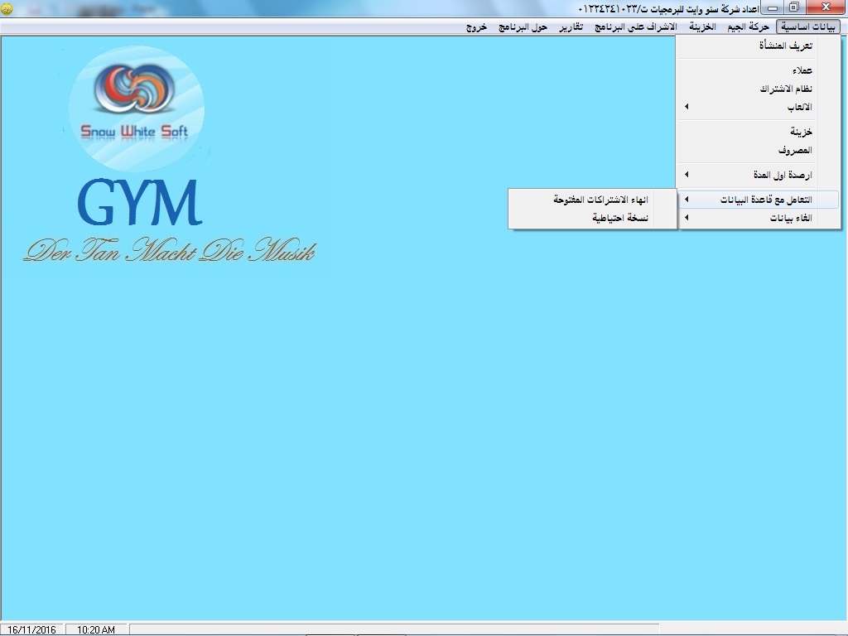Expand the الالعاب submenu
The width and height of the screenshot is (848, 636).
pyautogui.click(x=798, y=107)
